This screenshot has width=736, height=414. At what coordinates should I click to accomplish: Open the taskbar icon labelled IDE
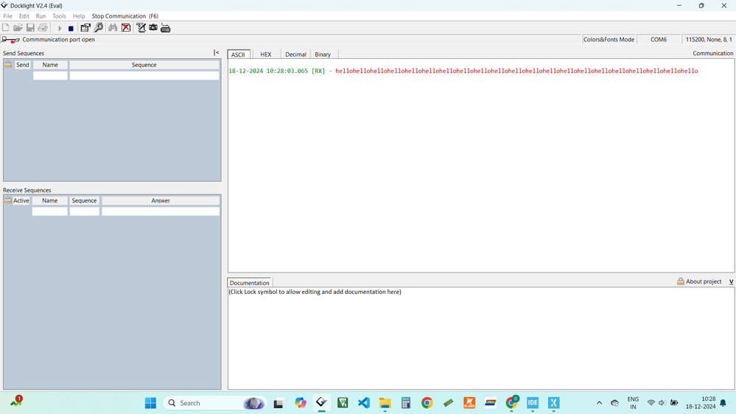click(532, 403)
